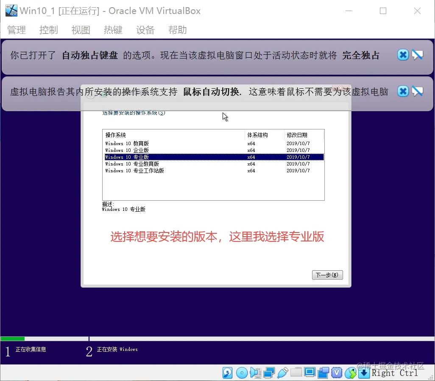Click the 操作系统 column header

click(174, 135)
